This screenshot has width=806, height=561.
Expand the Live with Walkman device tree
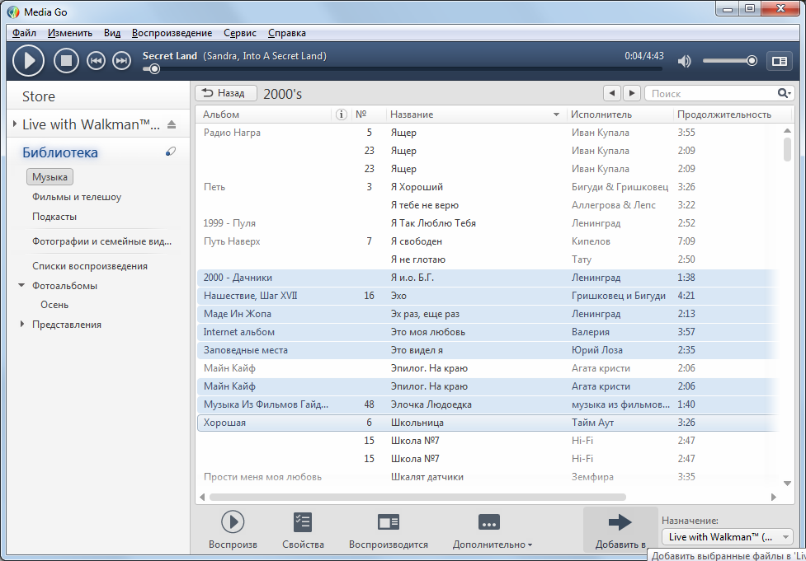click(15, 124)
